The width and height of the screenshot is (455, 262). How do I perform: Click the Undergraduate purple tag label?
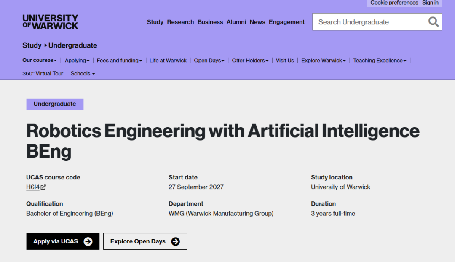tap(55, 104)
